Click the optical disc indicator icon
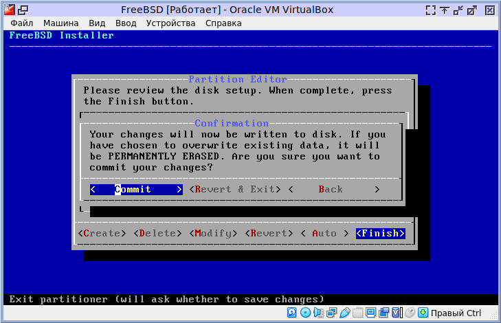Viewport: 501px width, 323px height. (305, 313)
